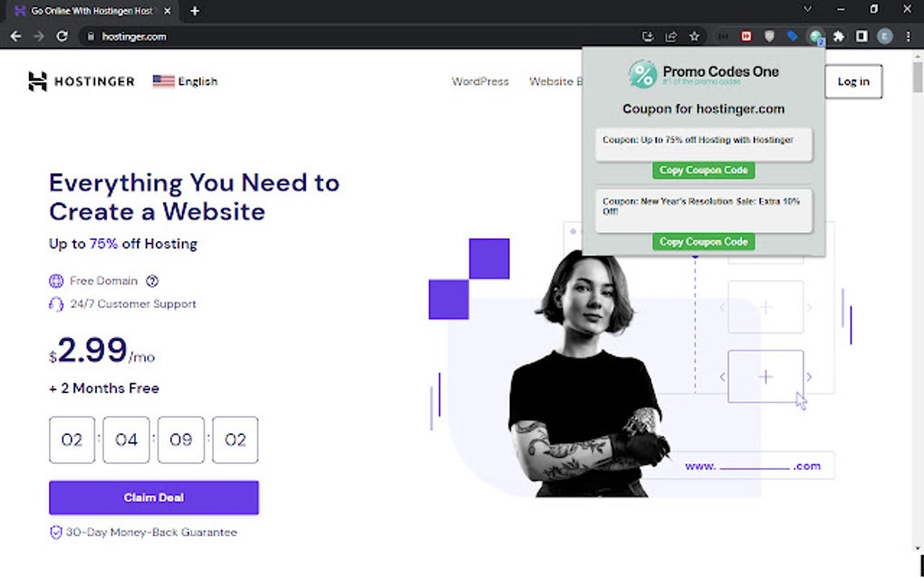Image resolution: width=924 pixels, height=578 pixels.
Task: Open the Extensions puzzle menu
Action: click(x=839, y=36)
